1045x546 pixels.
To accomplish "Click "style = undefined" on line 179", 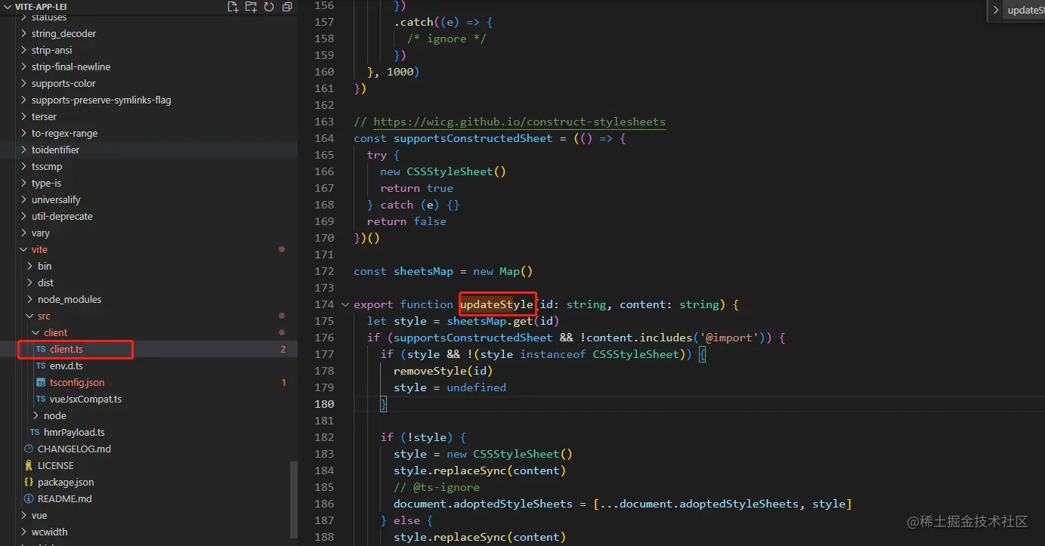I will [x=450, y=387].
